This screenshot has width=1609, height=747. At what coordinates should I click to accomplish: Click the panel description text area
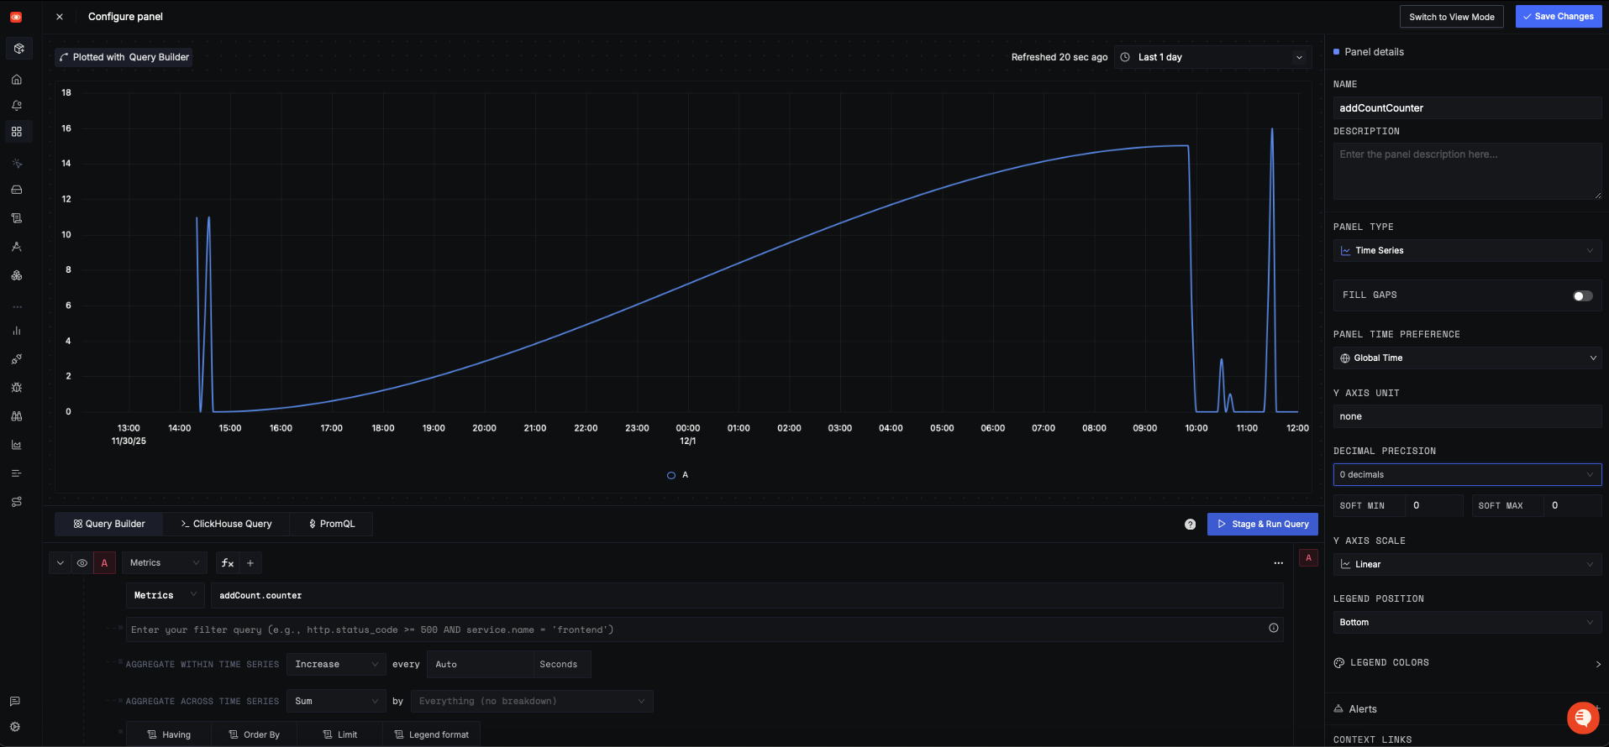[1466, 170]
